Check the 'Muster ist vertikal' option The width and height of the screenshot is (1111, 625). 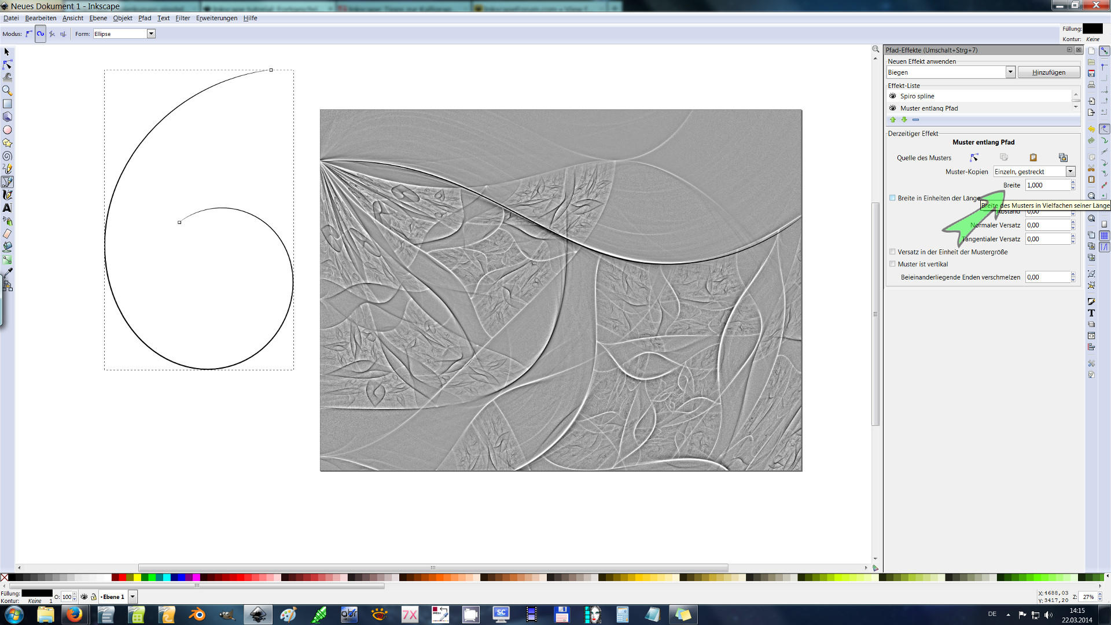pyautogui.click(x=893, y=264)
